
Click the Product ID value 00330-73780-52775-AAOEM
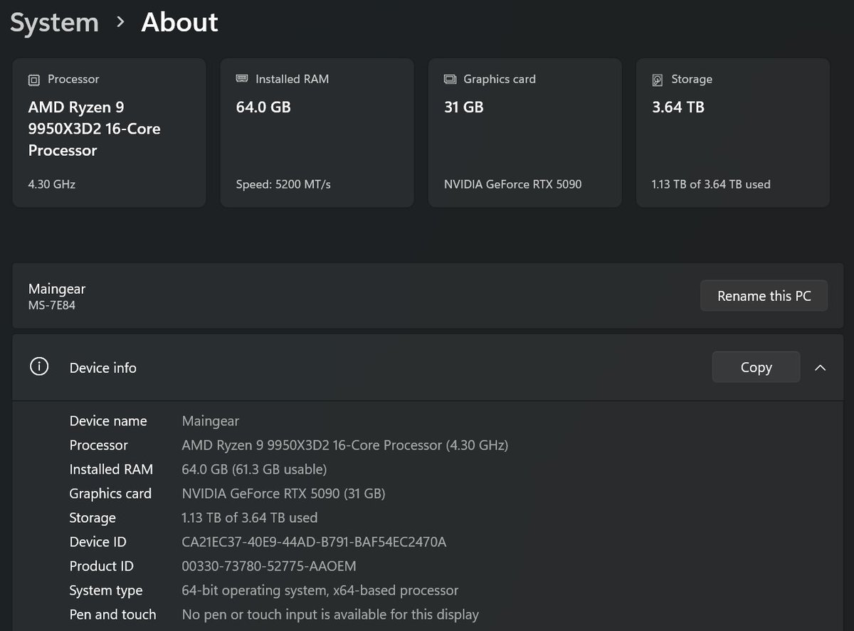coord(269,566)
